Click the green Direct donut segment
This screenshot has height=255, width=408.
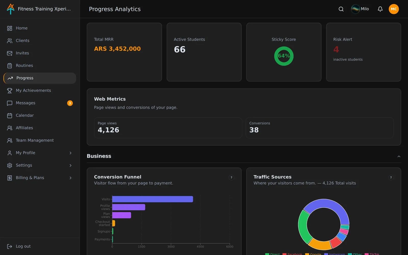303,226
